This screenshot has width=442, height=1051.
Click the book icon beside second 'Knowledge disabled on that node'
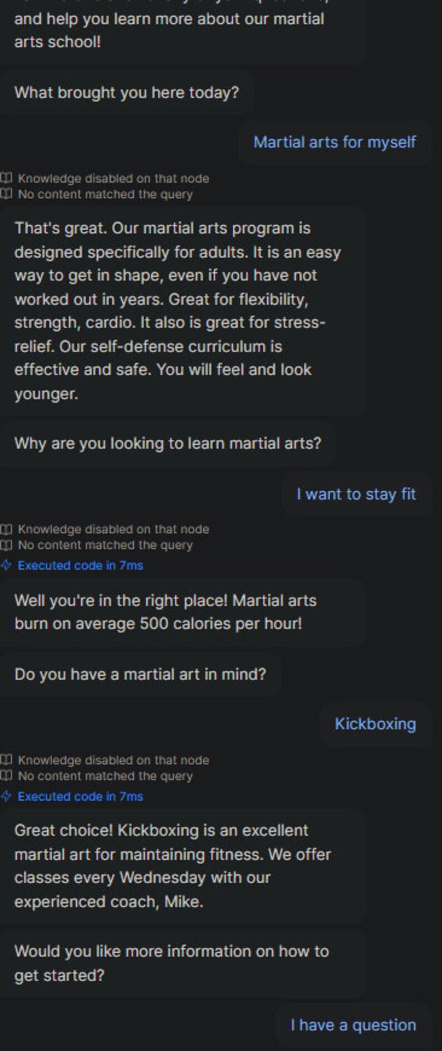[6, 529]
